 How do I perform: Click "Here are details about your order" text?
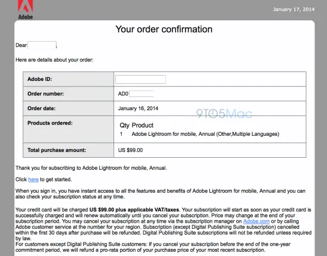(x=55, y=60)
